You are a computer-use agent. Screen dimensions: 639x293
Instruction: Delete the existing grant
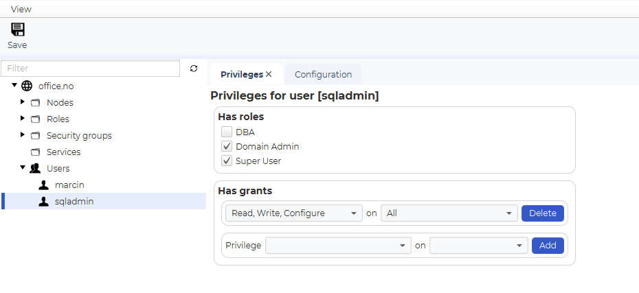(x=542, y=213)
